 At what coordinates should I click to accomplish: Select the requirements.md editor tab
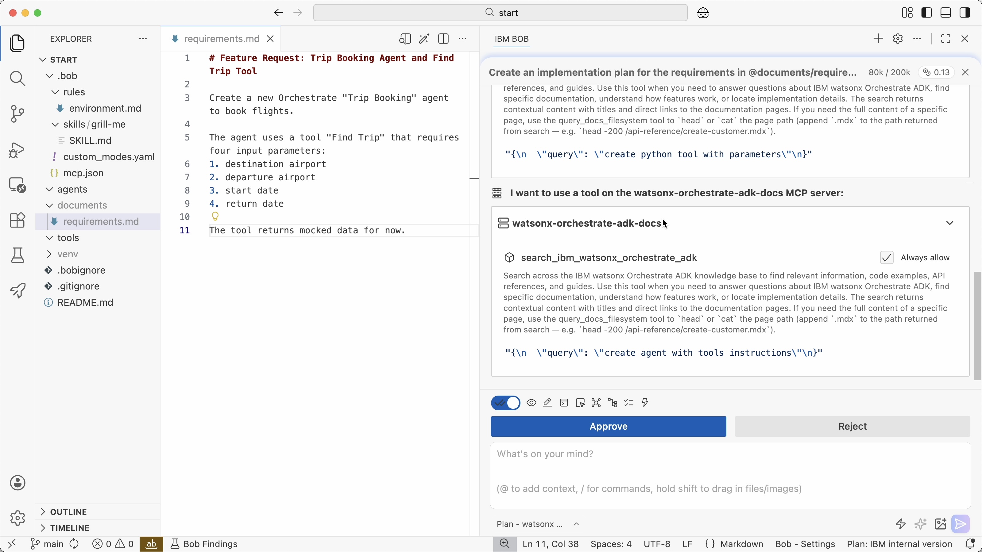pos(221,39)
